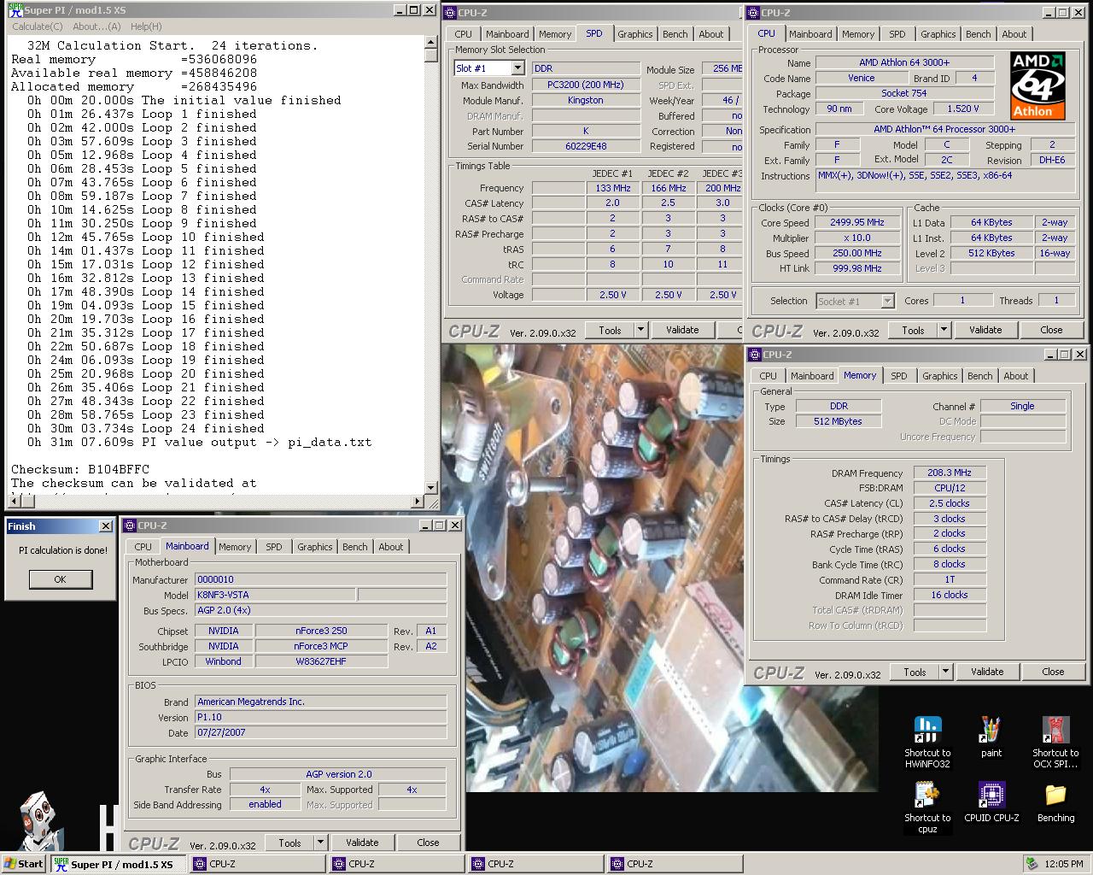Open Tools dropdown arrow in Mainboard window
This screenshot has width=1093, height=875.
(x=320, y=843)
